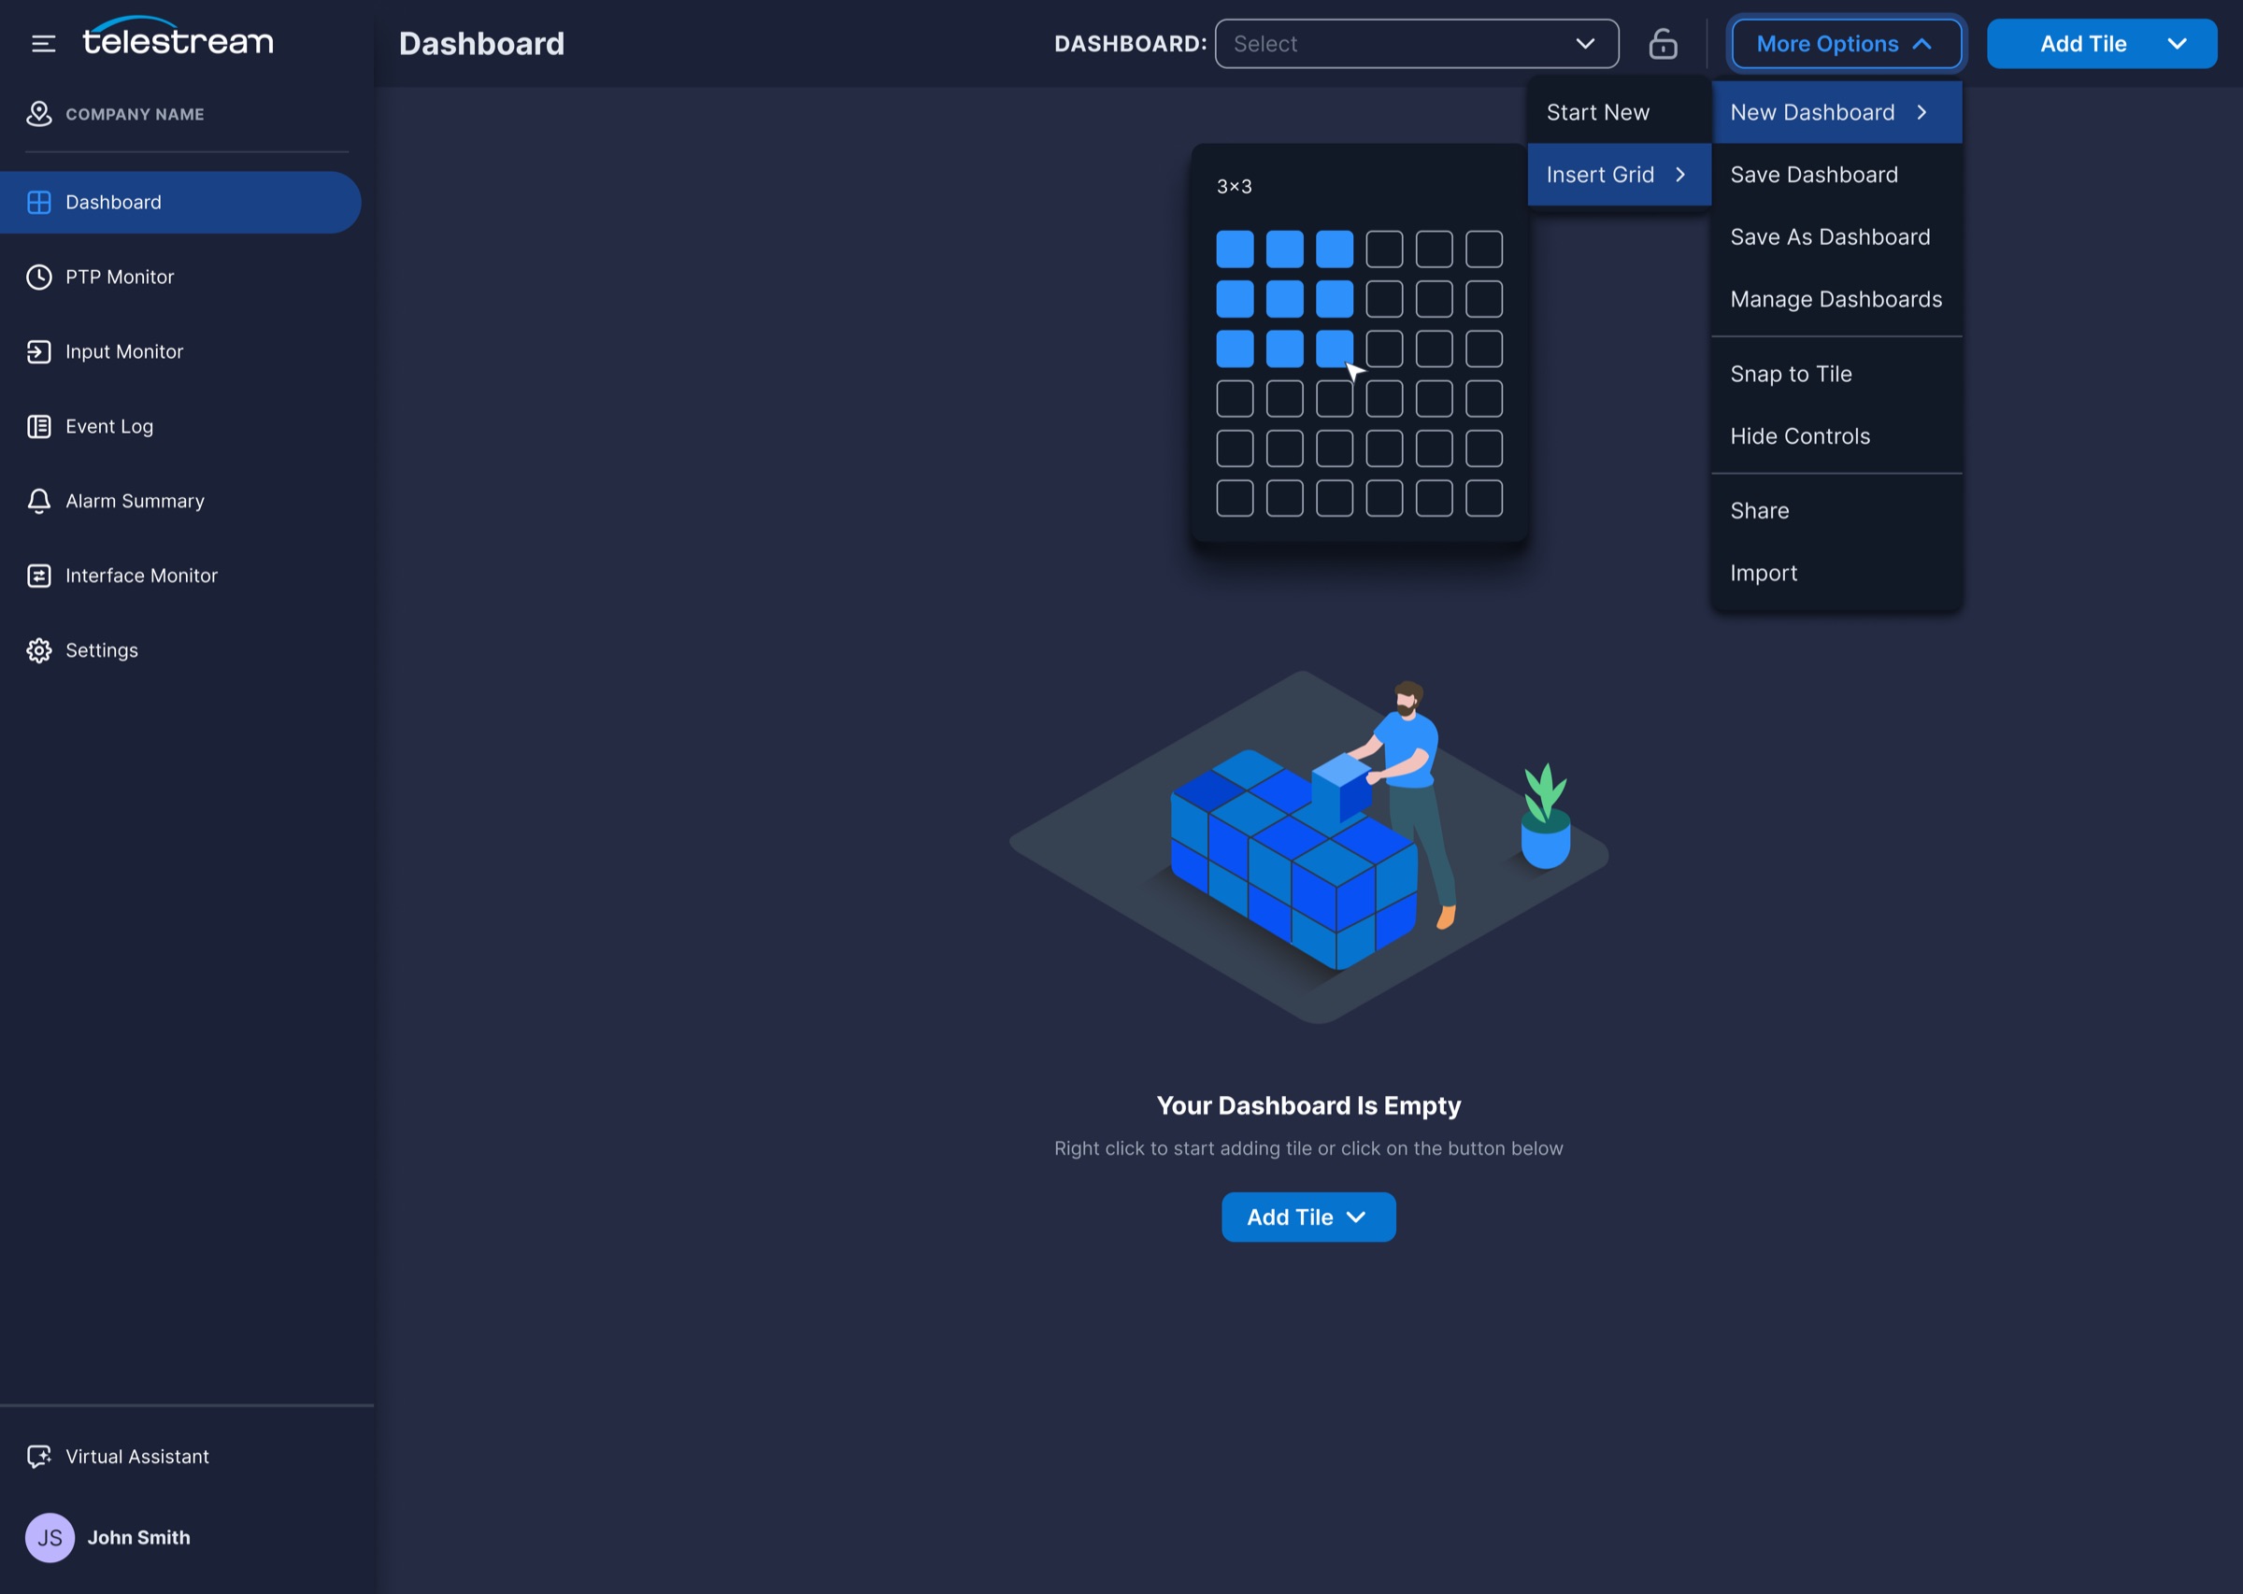Open the header Add Tile dropdown arrow

point(2177,43)
